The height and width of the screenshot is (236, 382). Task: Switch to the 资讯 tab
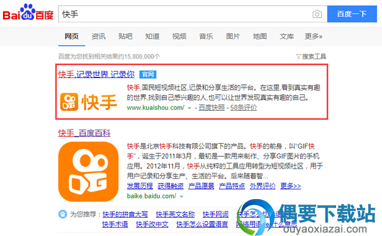[x=98, y=36]
